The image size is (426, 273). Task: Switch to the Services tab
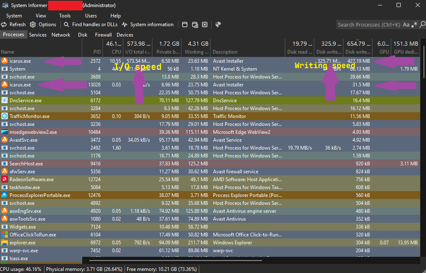click(38, 35)
